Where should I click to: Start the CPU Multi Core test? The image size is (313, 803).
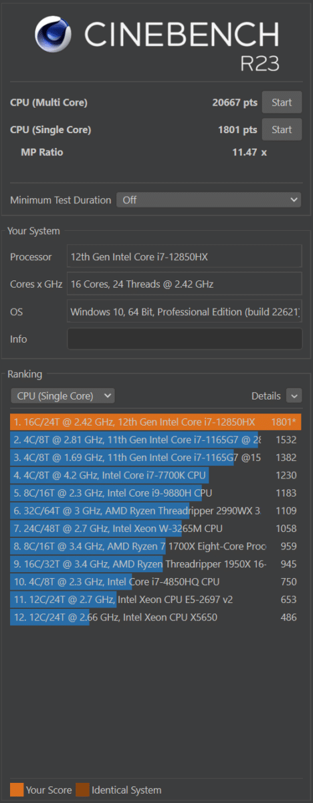pos(282,102)
